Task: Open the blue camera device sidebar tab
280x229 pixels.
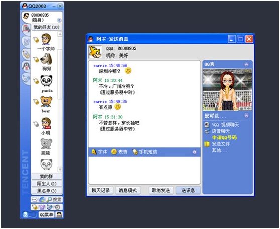Action: [26, 79]
